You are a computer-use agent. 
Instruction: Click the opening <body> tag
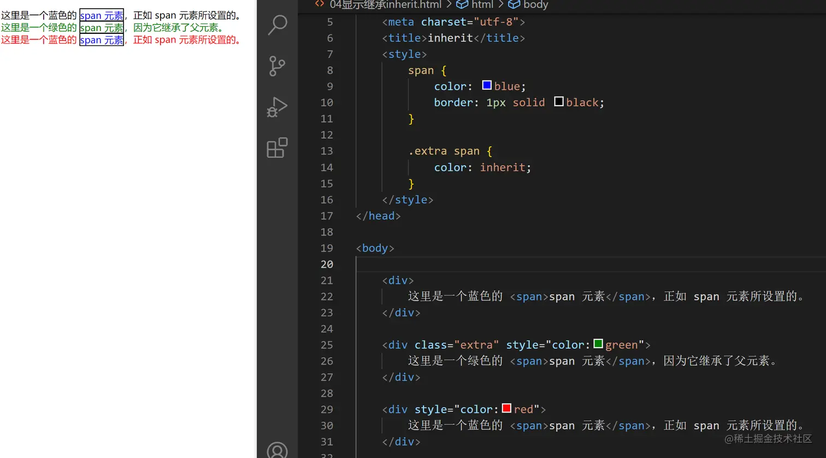[x=375, y=248]
